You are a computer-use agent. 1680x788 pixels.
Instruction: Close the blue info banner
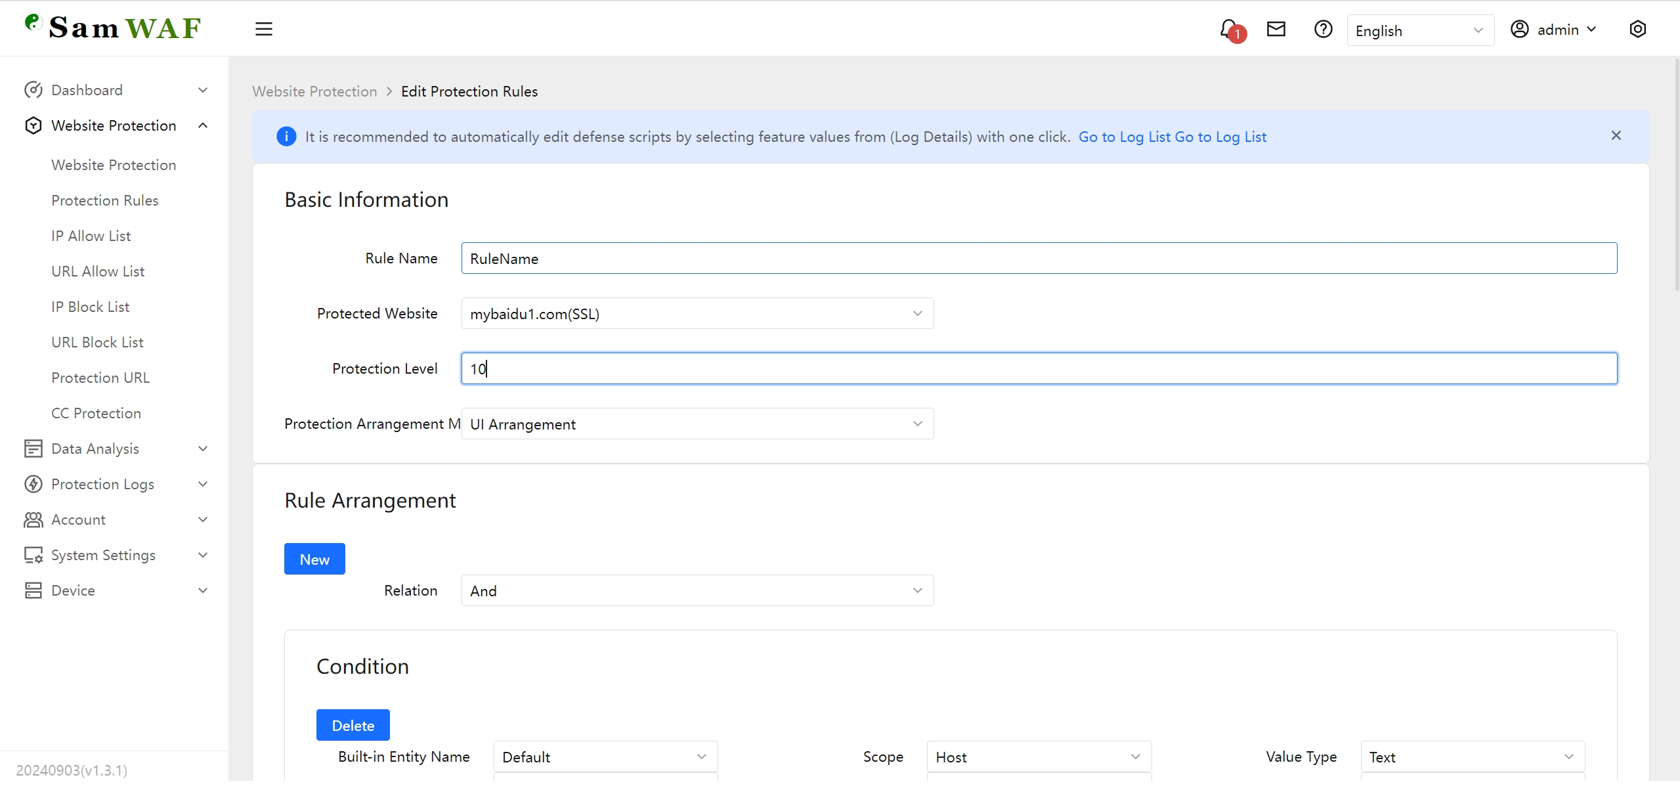pos(1616,136)
